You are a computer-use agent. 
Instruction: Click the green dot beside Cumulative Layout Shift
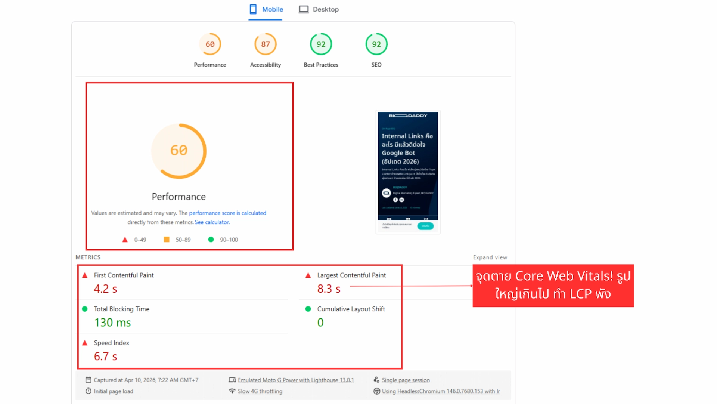tap(308, 309)
